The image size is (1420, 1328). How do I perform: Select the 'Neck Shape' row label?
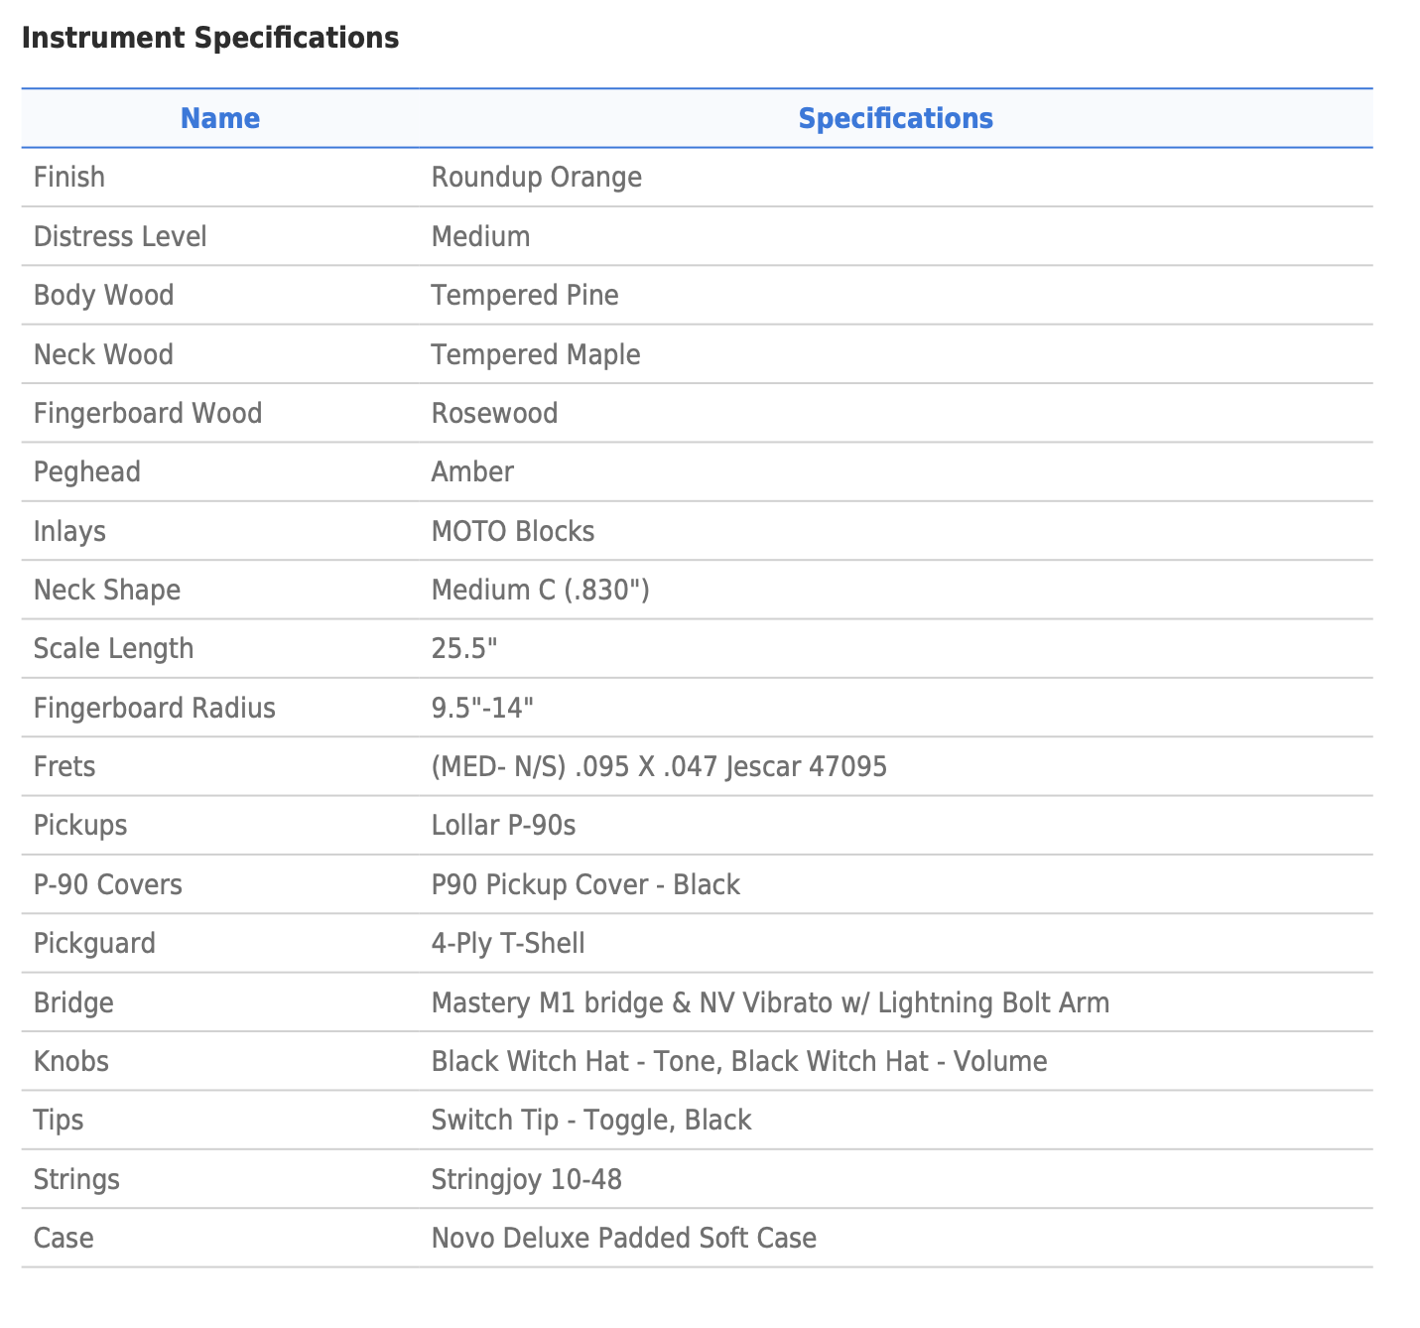[107, 590]
